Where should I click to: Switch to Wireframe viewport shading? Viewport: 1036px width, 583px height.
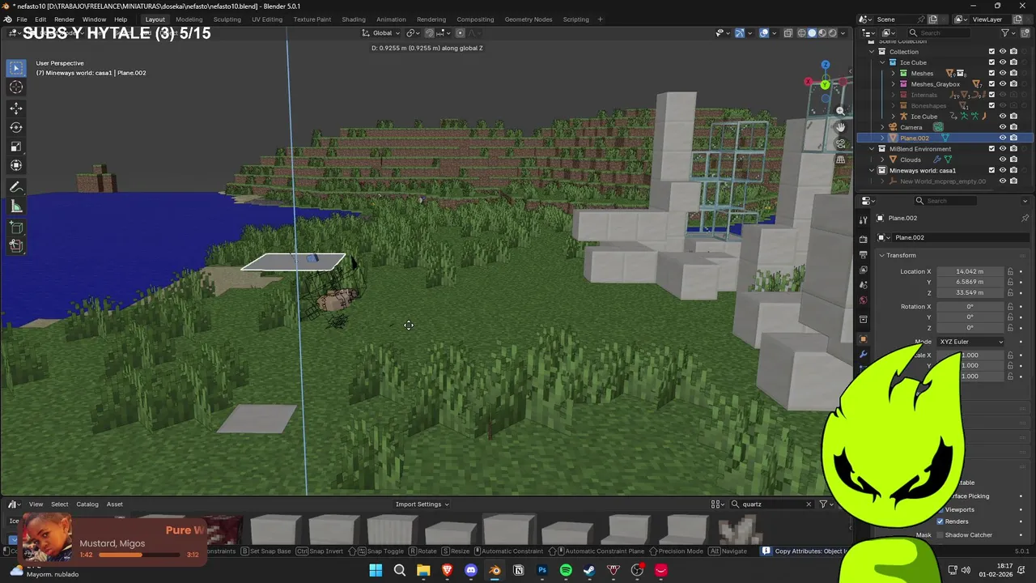tap(802, 33)
